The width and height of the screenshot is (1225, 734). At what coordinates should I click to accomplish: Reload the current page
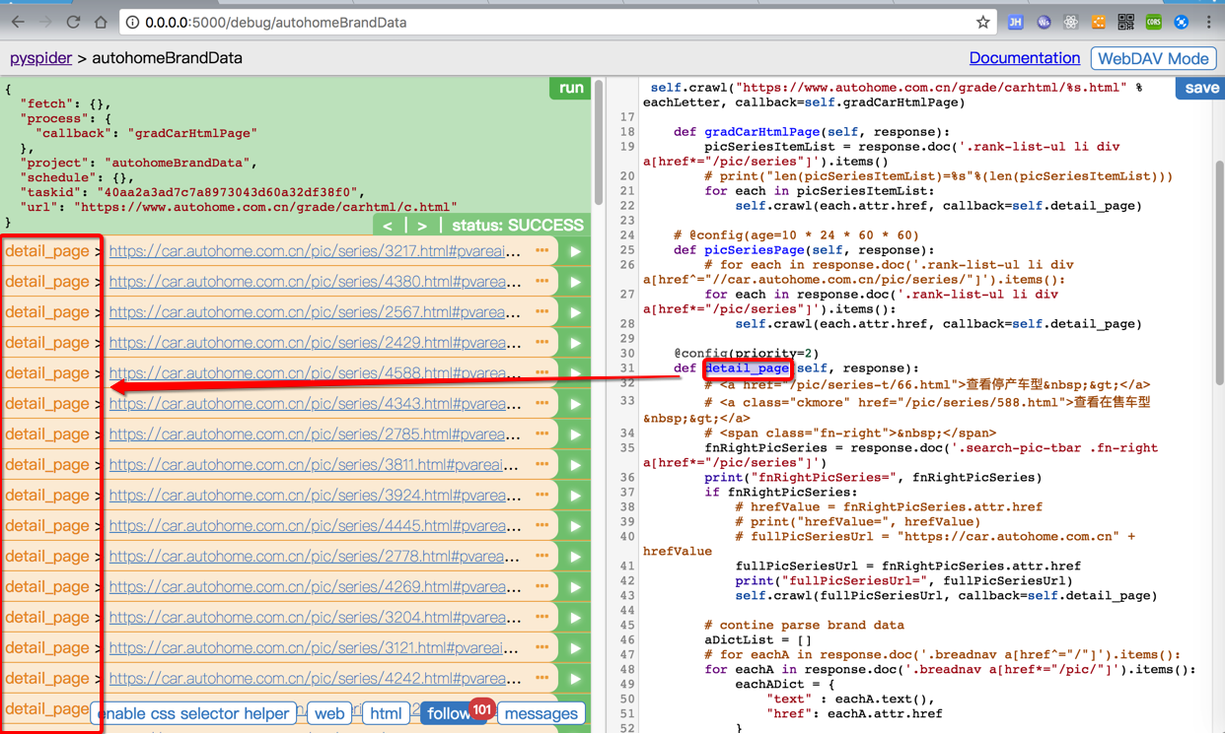pos(73,22)
